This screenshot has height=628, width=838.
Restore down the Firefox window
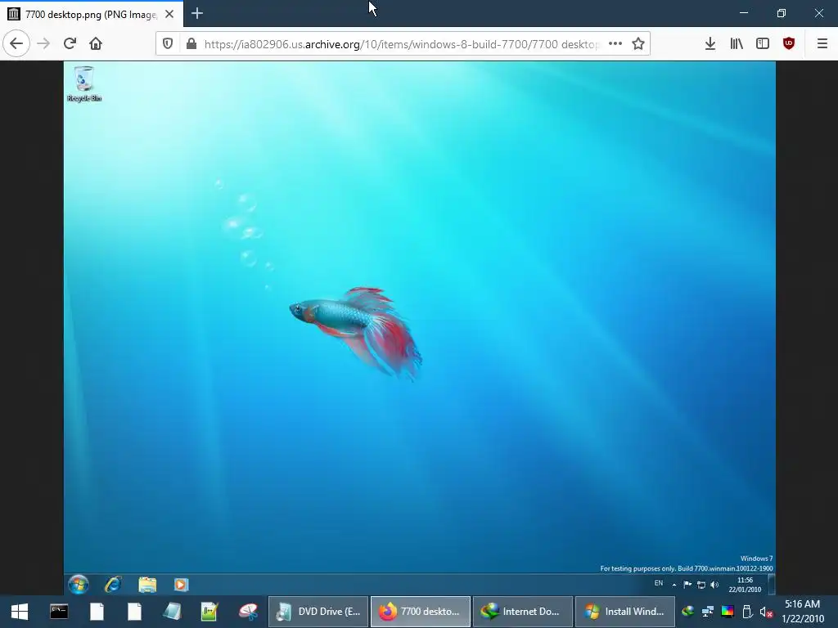(782, 13)
